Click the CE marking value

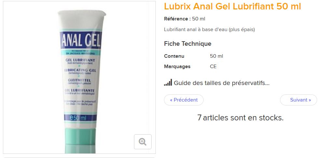point(213,67)
